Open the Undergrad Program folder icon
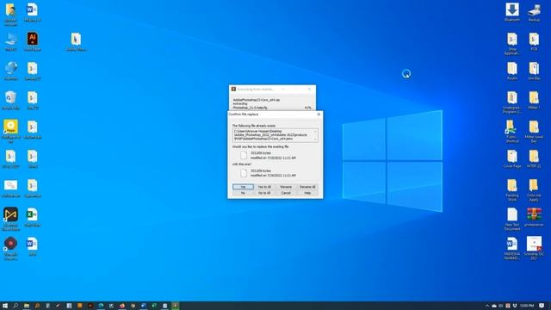The image size is (551, 310). tap(512, 102)
